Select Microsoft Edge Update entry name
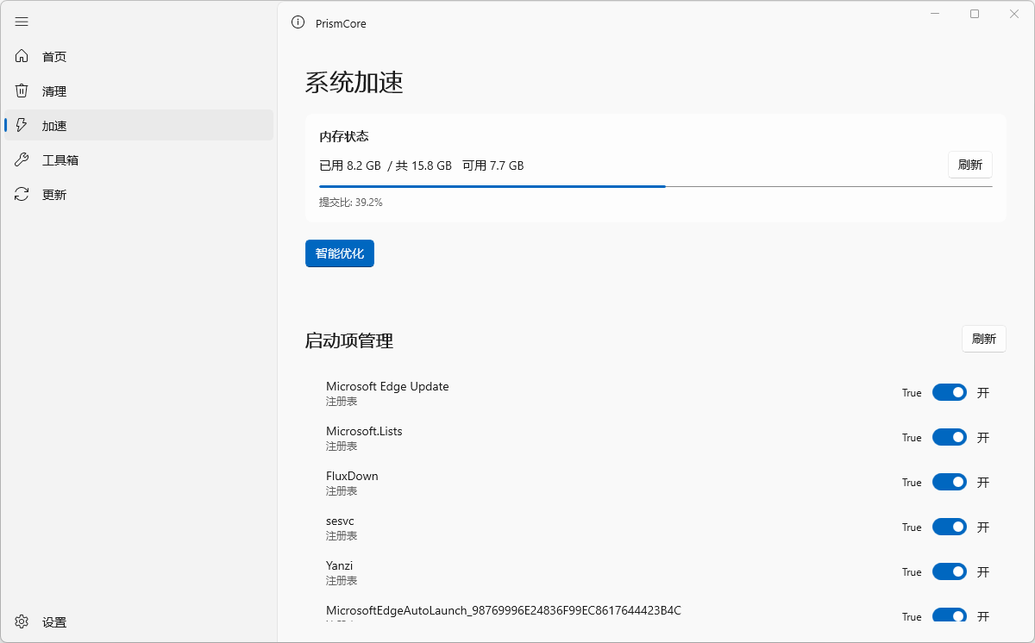Image resolution: width=1035 pixels, height=643 pixels. click(x=387, y=386)
